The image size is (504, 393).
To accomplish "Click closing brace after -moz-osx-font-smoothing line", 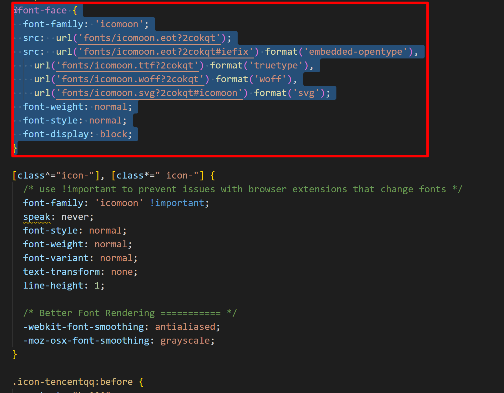I will pos(15,354).
